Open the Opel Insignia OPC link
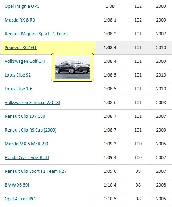Image resolution: width=172 pixels, height=207 pixels. [x=22, y=6]
